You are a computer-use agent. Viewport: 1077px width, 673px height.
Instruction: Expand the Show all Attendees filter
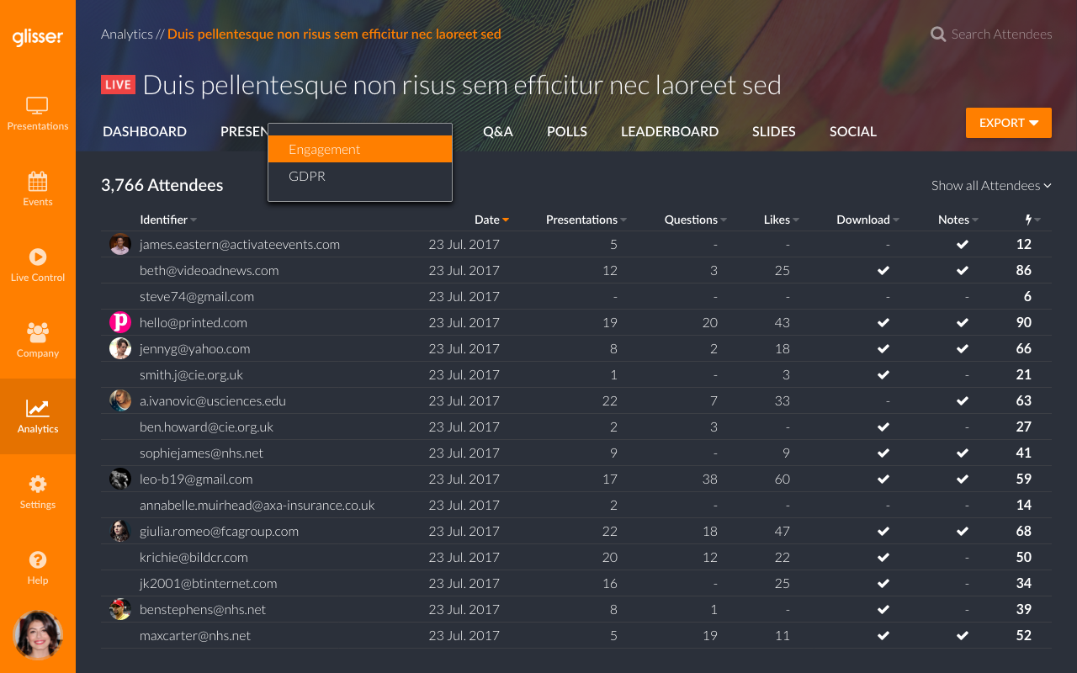(x=990, y=185)
